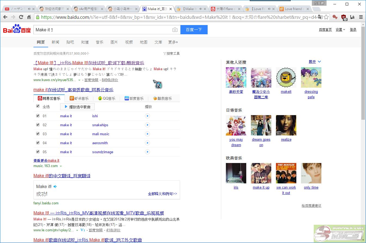Open the uBlock Origin extension icon
The width and height of the screenshot is (366, 243).
click(344, 17)
